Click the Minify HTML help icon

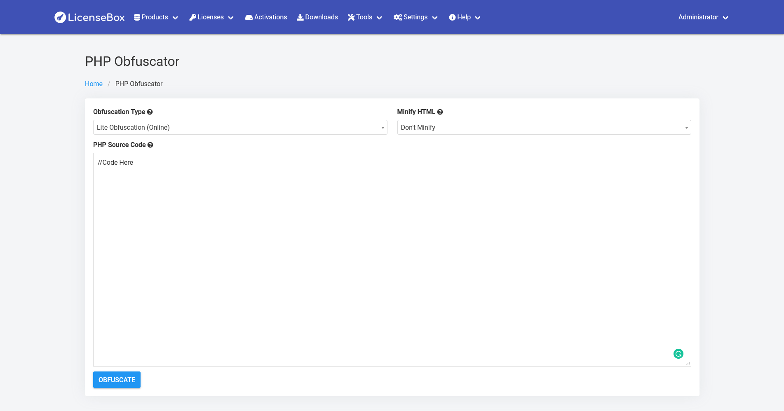(x=440, y=112)
